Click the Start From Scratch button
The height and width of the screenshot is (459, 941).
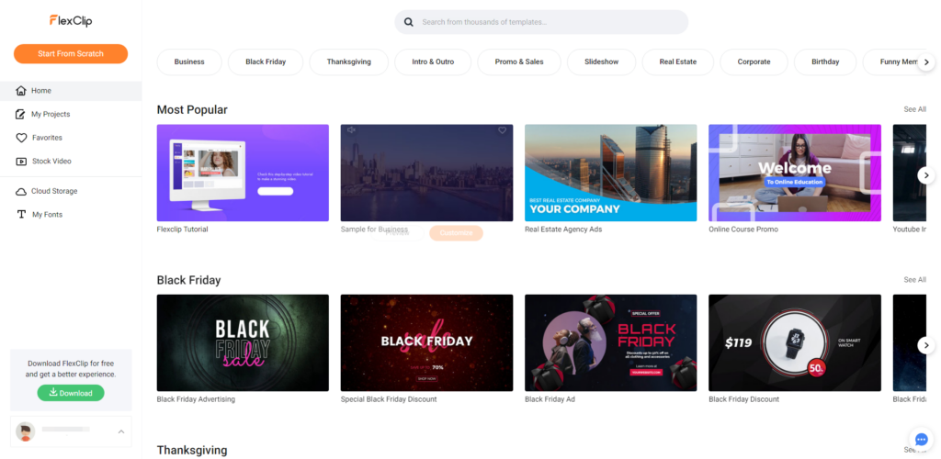click(71, 54)
